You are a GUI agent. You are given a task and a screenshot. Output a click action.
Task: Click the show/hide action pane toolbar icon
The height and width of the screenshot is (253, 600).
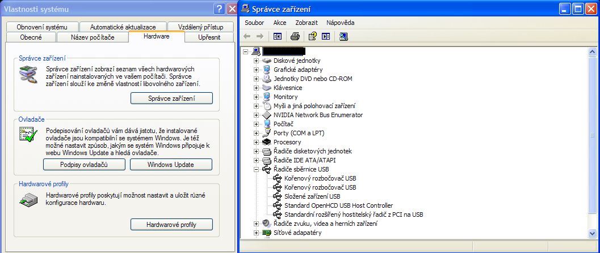325,37
